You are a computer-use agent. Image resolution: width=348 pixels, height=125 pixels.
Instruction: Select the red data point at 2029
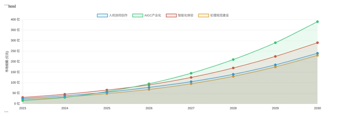click(275, 57)
